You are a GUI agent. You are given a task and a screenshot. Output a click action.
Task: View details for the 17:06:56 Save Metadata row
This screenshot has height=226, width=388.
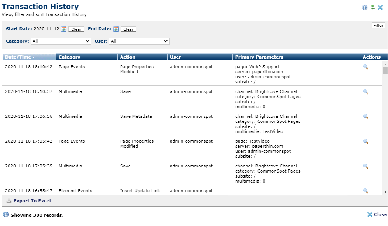[365, 116]
